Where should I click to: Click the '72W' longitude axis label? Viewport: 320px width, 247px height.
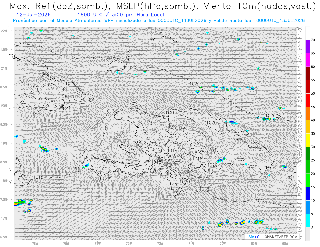pyautogui.click(x=160, y=243)
